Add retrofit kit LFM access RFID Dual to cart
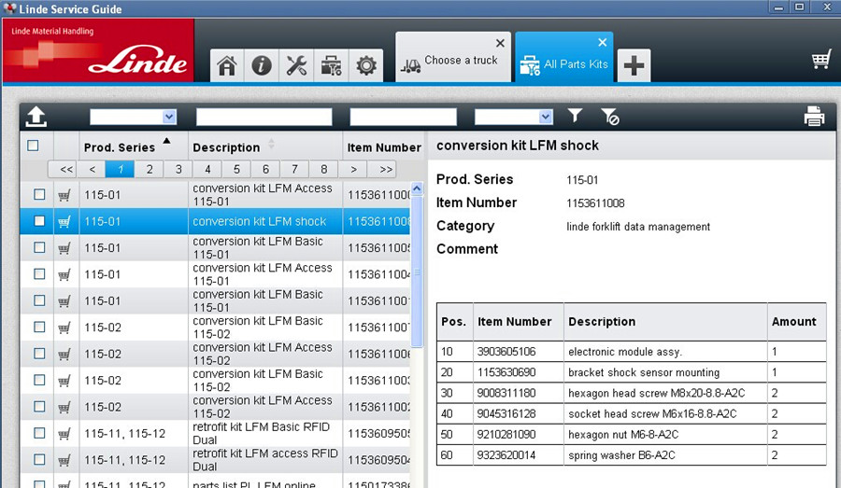The image size is (841, 488). click(64, 460)
